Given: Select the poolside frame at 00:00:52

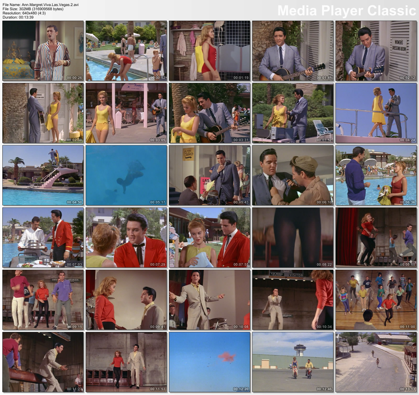Looking at the screenshot, I should [126, 51].
